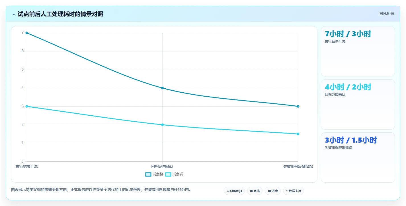Select the 试点后 data point at 回归范围确认
This screenshot has height=206, width=406.
point(162,125)
